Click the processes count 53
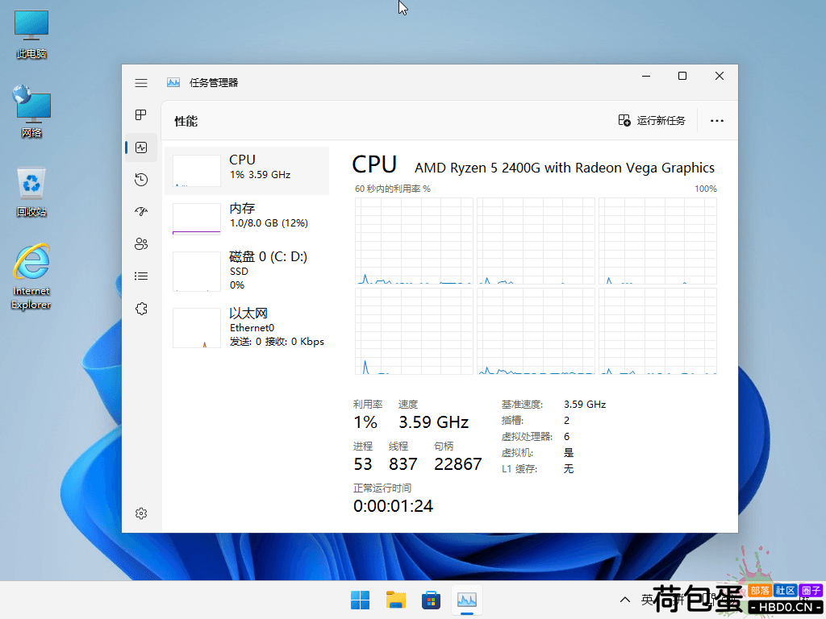Image resolution: width=826 pixels, height=619 pixels. (x=363, y=463)
